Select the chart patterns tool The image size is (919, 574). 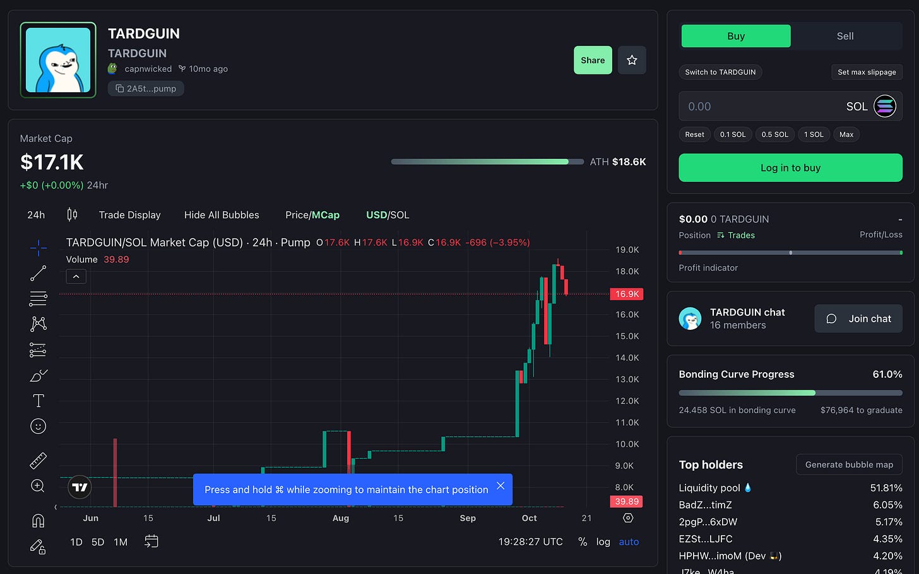click(39, 324)
